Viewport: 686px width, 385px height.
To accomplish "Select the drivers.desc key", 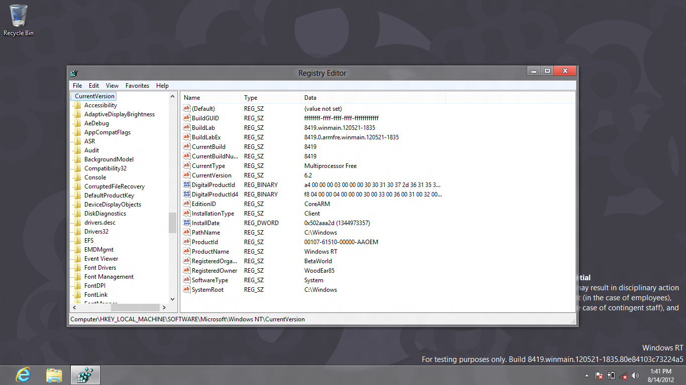I will coord(99,223).
